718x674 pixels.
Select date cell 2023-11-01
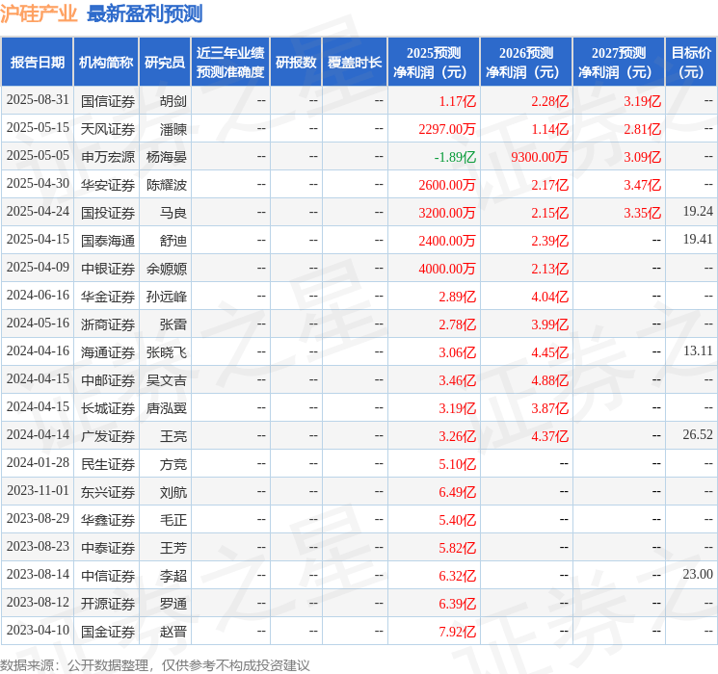pos(38,490)
